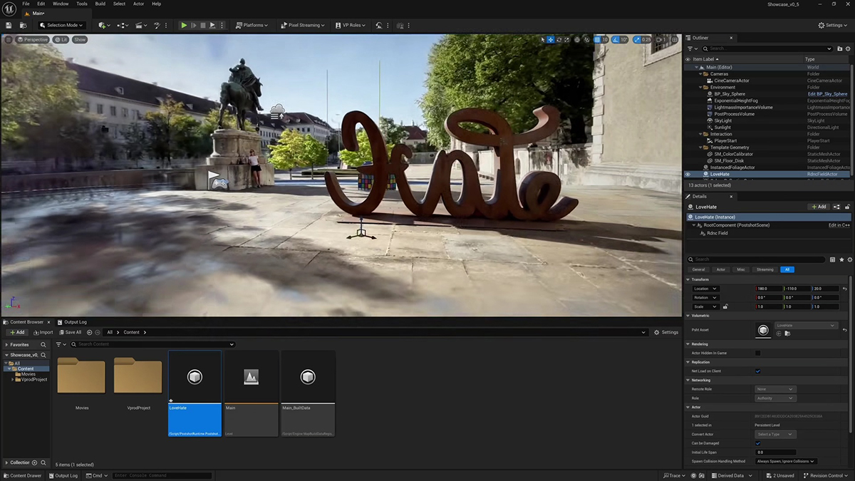Click the scale lock icon in Transform
This screenshot has height=481, width=855.
point(725,306)
